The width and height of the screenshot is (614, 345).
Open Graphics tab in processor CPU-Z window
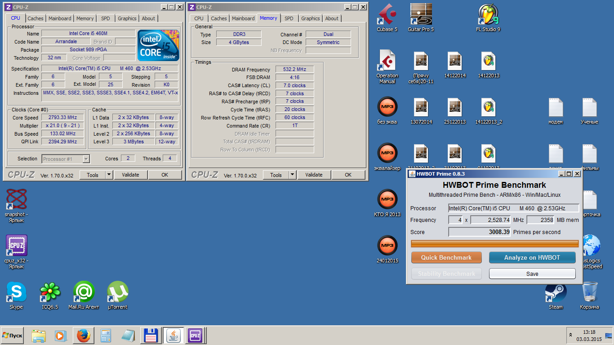(127, 18)
